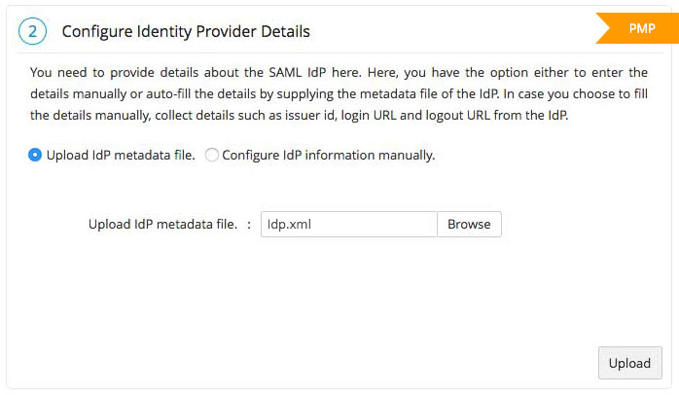Click the Idp.xml filename text
Viewport: 679px width, 395px height.
coord(291,224)
